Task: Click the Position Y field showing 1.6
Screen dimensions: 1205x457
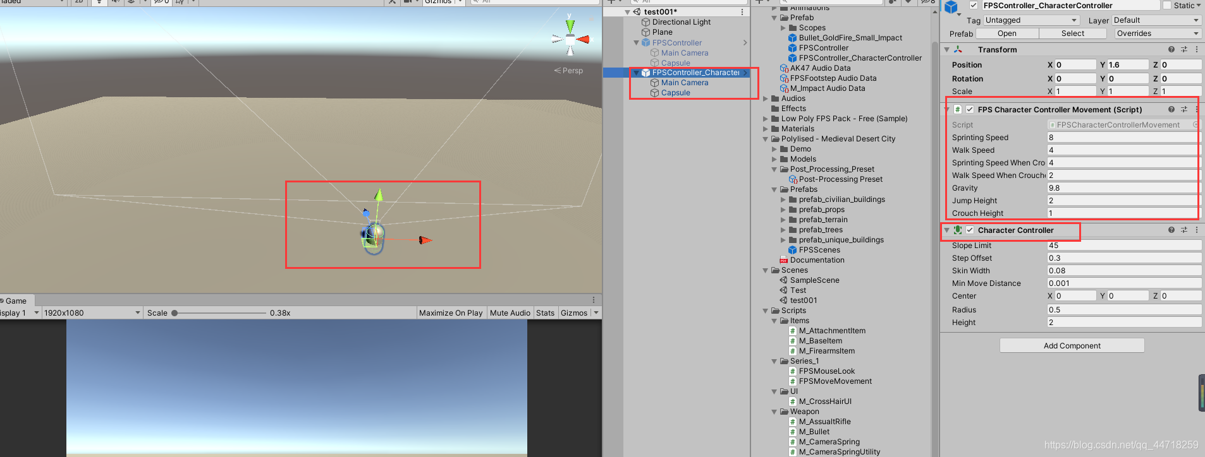Action: point(1127,64)
